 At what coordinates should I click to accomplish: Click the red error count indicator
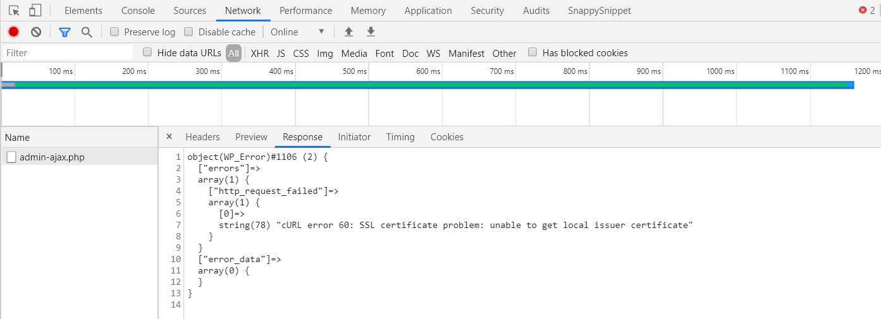(x=866, y=10)
